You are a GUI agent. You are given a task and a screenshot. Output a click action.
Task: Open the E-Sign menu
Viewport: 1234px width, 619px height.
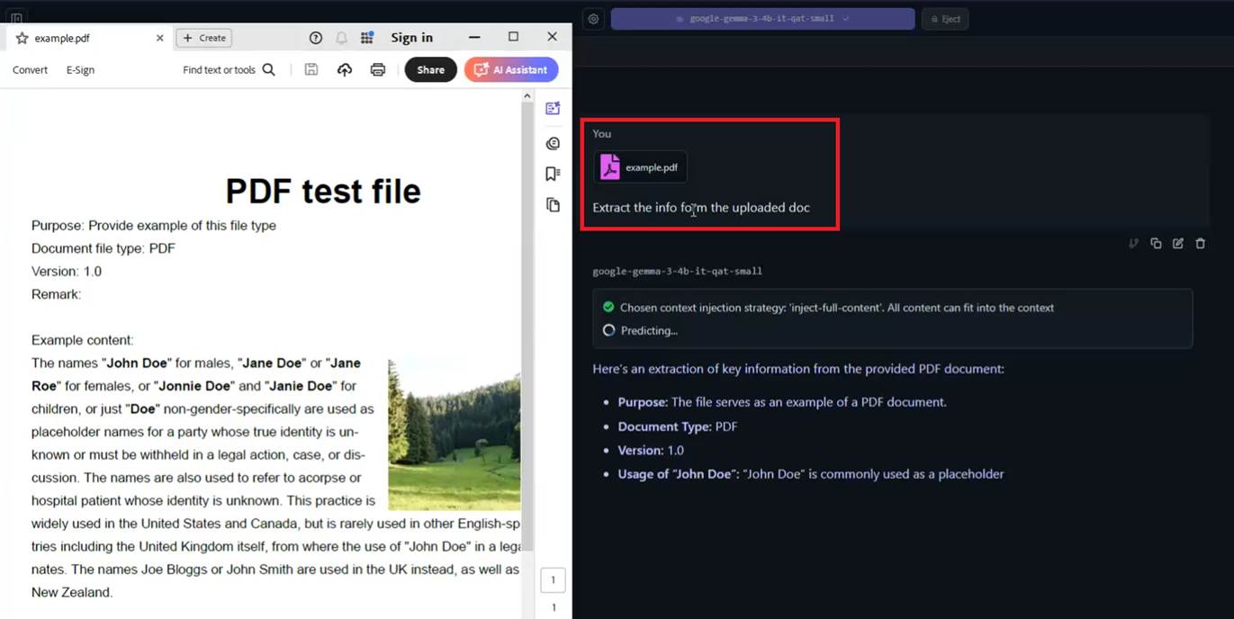pos(80,70)
